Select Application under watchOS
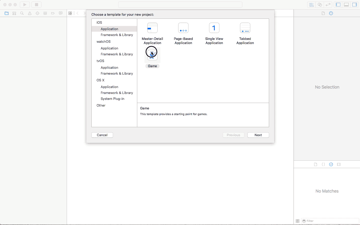360x225 pixels. (x=109, y=48)
